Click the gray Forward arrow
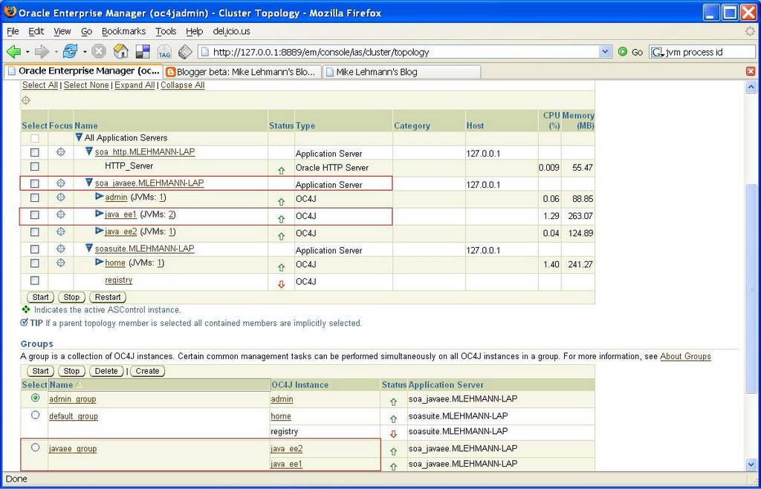This screenshot has width=761, height=489. tap(42, 51)
